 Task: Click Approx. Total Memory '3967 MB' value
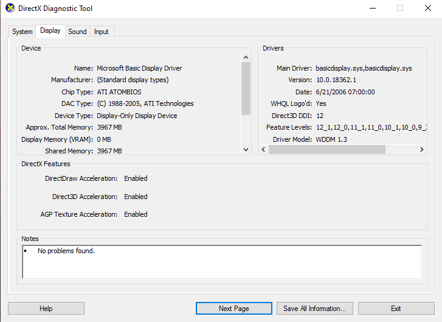pyautogui.click(x=109, y=128)
